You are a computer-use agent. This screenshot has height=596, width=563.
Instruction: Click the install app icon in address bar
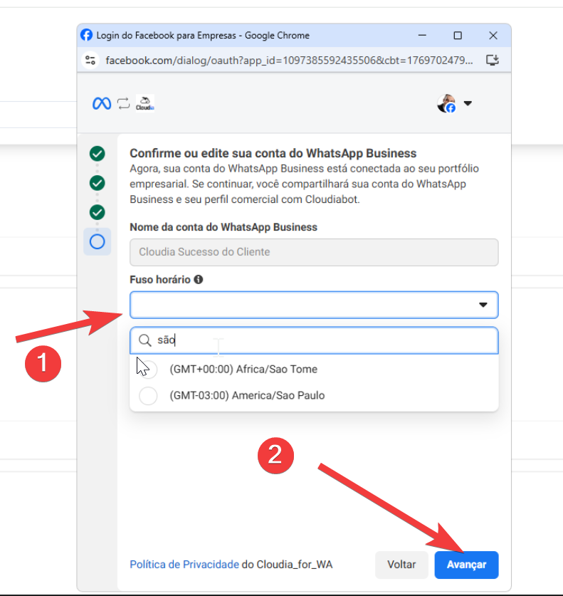point(493,60)
